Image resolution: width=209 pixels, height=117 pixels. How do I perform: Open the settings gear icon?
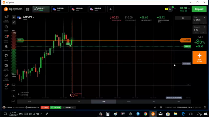click(x=161, y=107)
